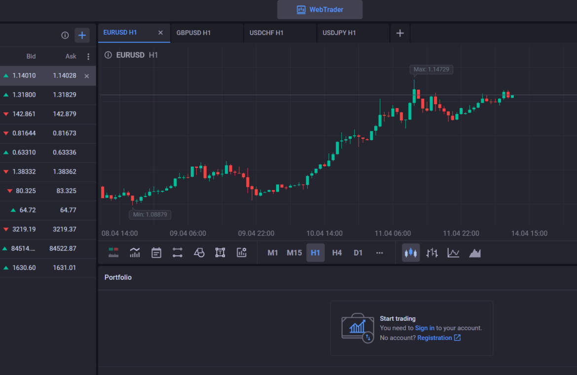This screenshot has width=577, height=375.
Task: Click the 11.04 06:00 time axis label
Action: 393,233
